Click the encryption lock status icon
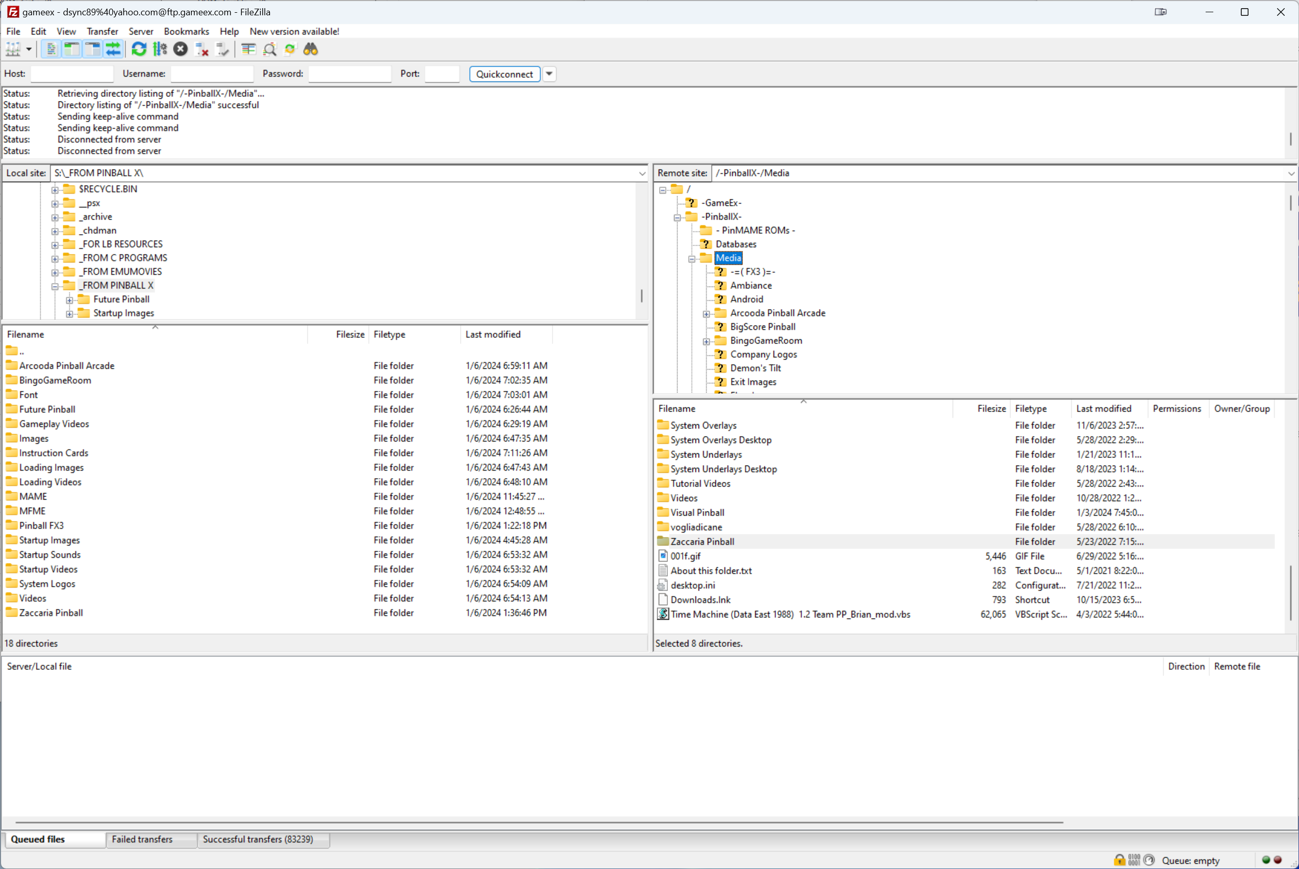 pyautogui.click(x=1119, y=860)
